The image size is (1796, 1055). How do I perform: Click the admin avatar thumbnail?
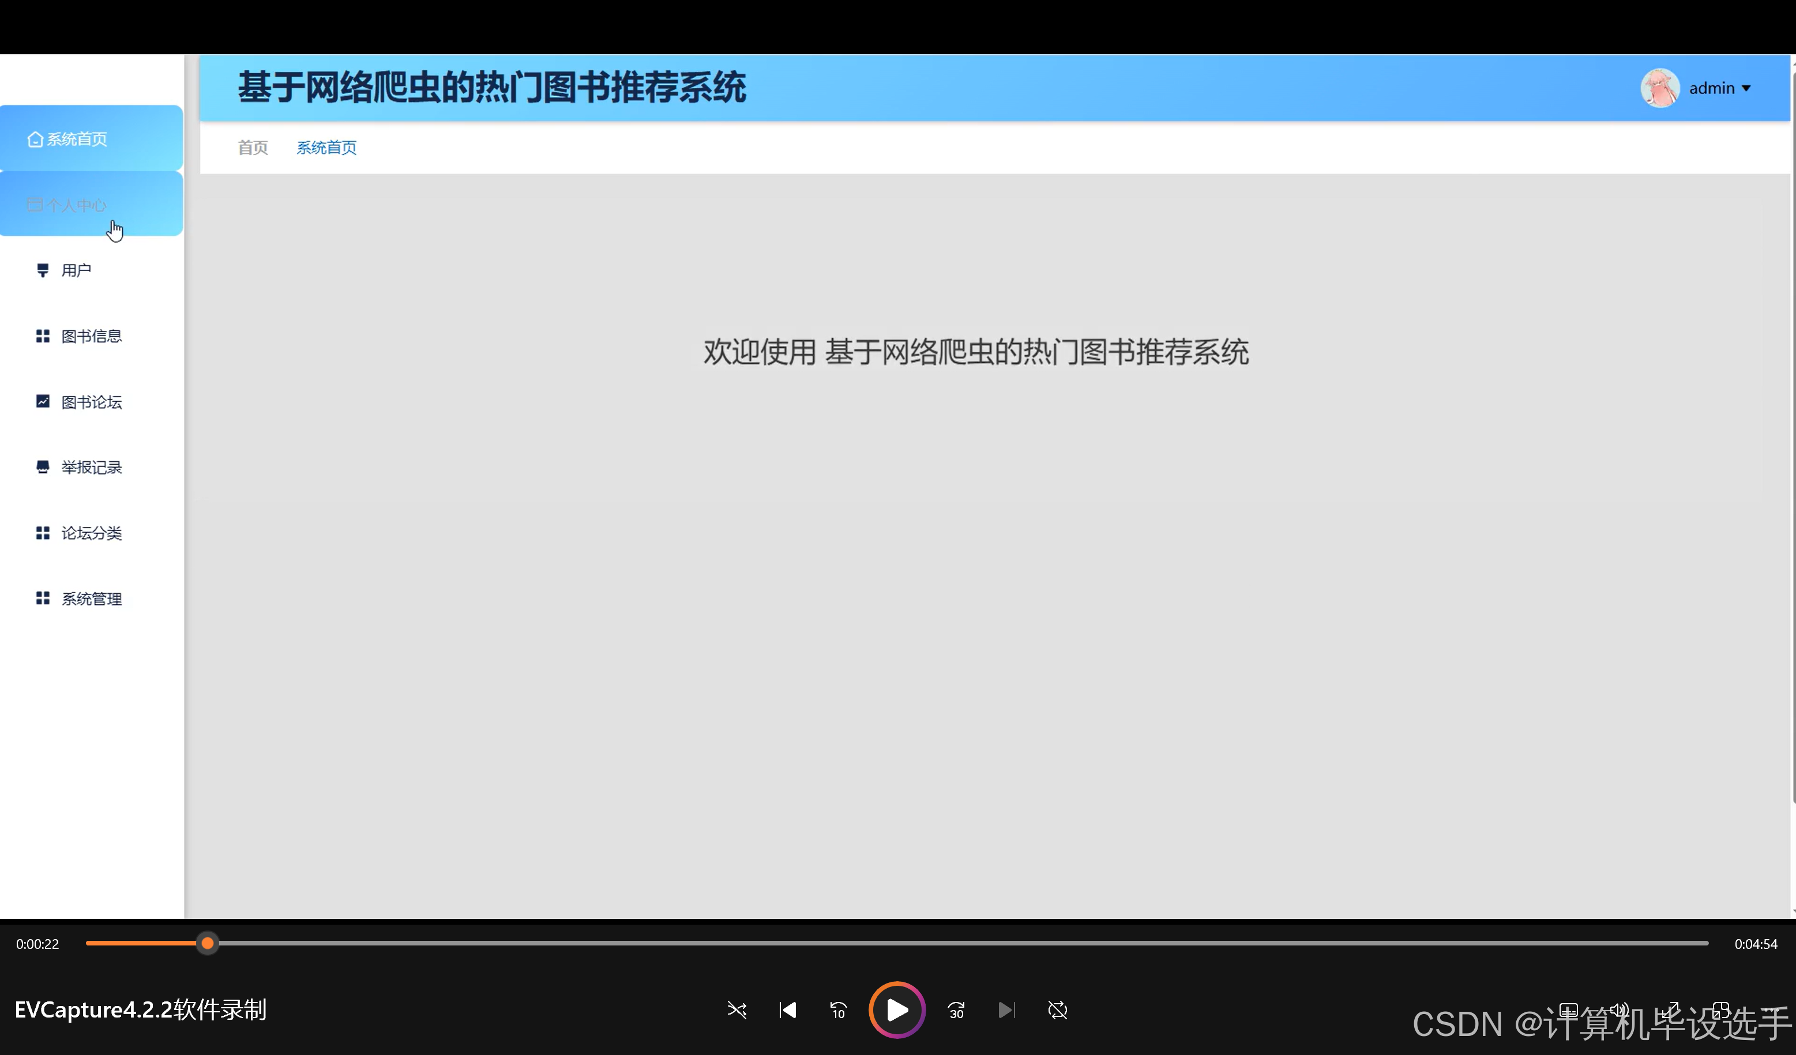(x=1660, y=88)
